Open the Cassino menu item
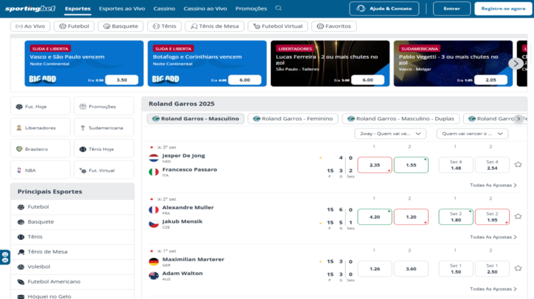534x299 pixels. pos(164,8)
